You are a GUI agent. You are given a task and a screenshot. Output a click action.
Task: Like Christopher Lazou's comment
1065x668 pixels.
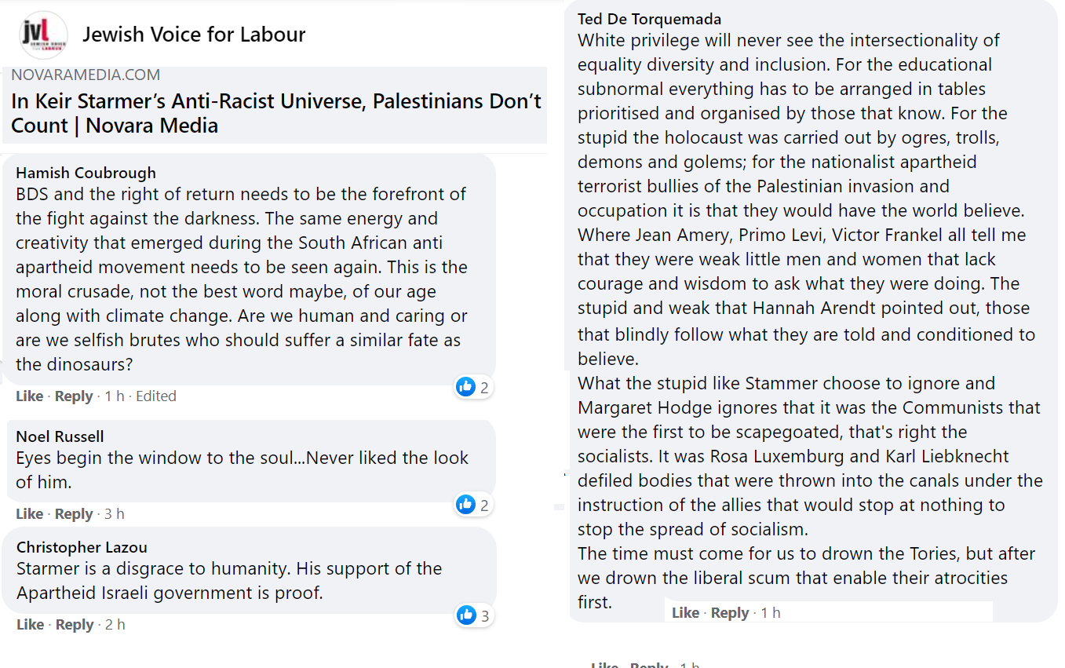tap(30, 625)
